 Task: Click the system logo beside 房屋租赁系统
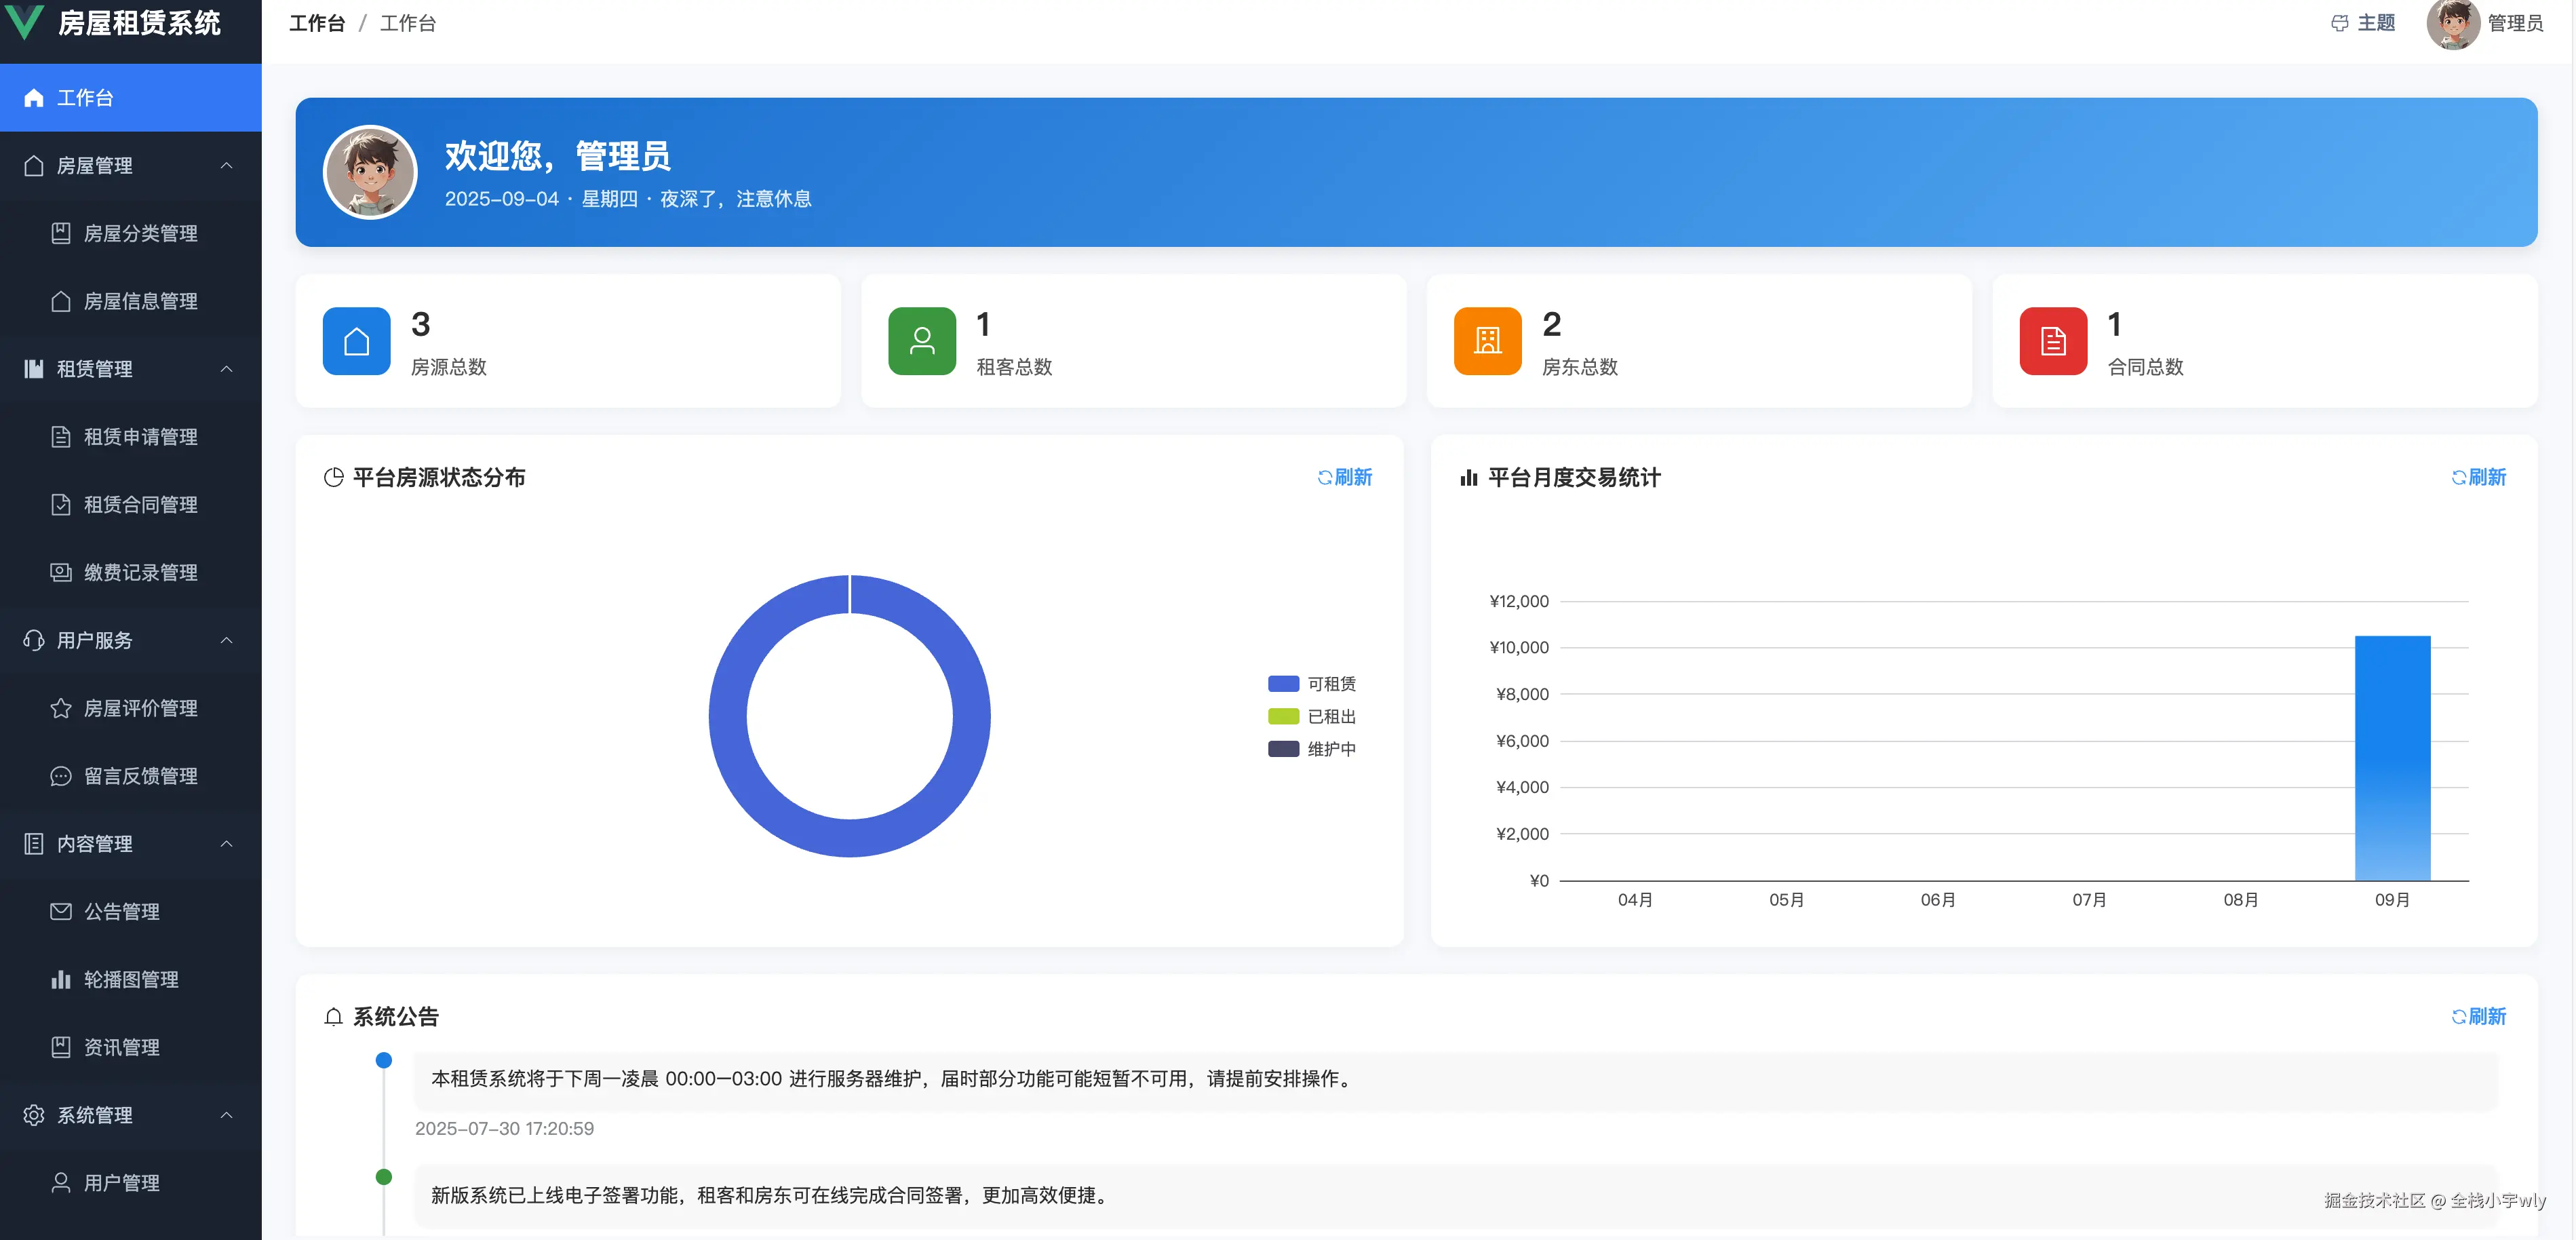coord(24,21)
